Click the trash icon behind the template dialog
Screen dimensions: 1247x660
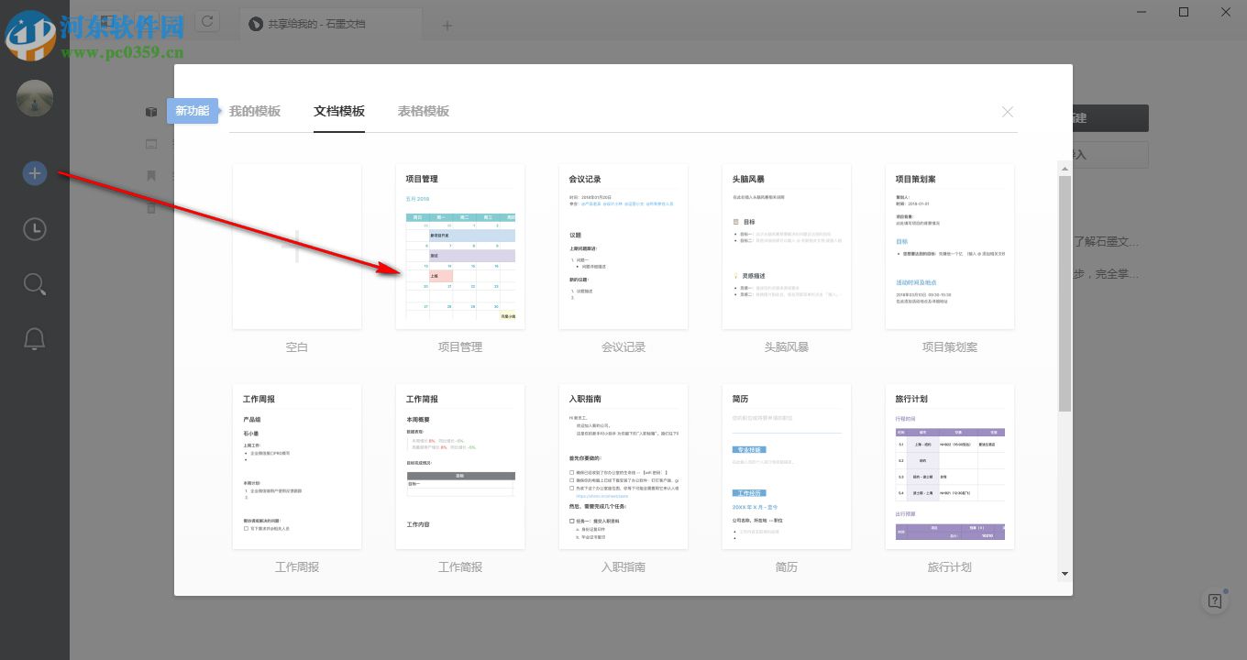pos(151,208)
